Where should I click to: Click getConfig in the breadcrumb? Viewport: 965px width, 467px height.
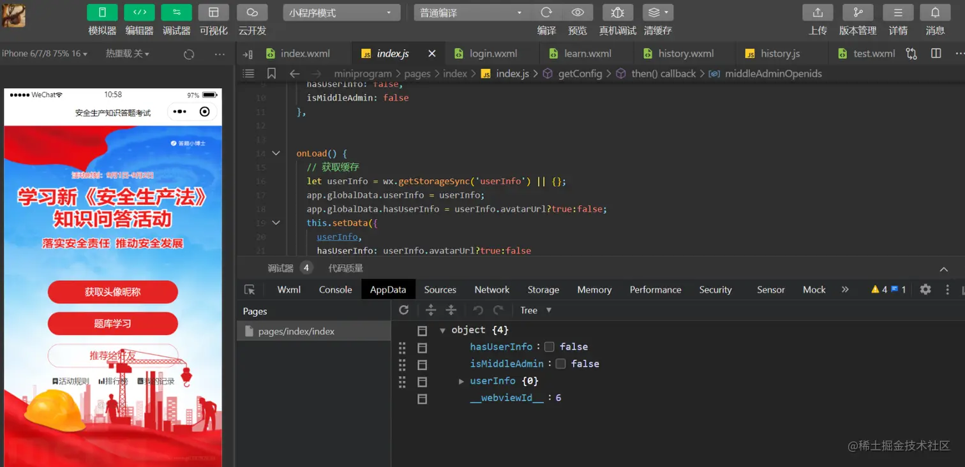coord(580,73)
